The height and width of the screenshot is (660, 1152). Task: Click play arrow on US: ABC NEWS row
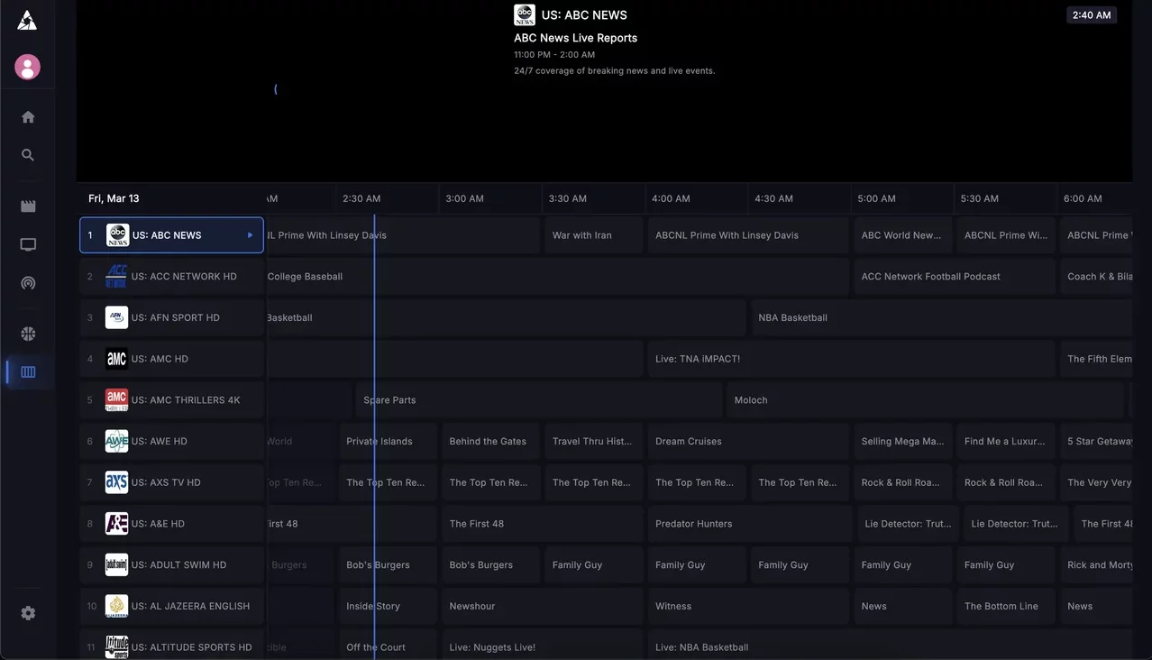(x=251, y=235)
